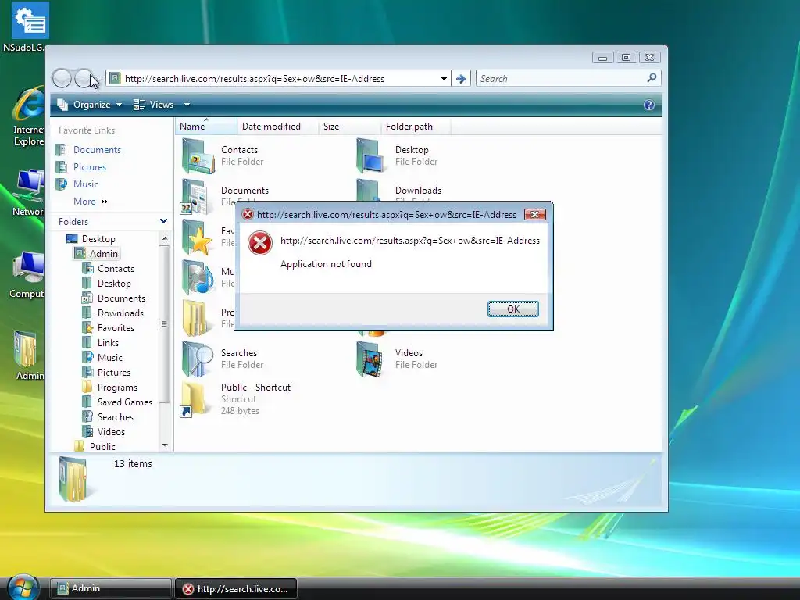
Task: Sort by Date modified column
Action: (x=278, y=126)
